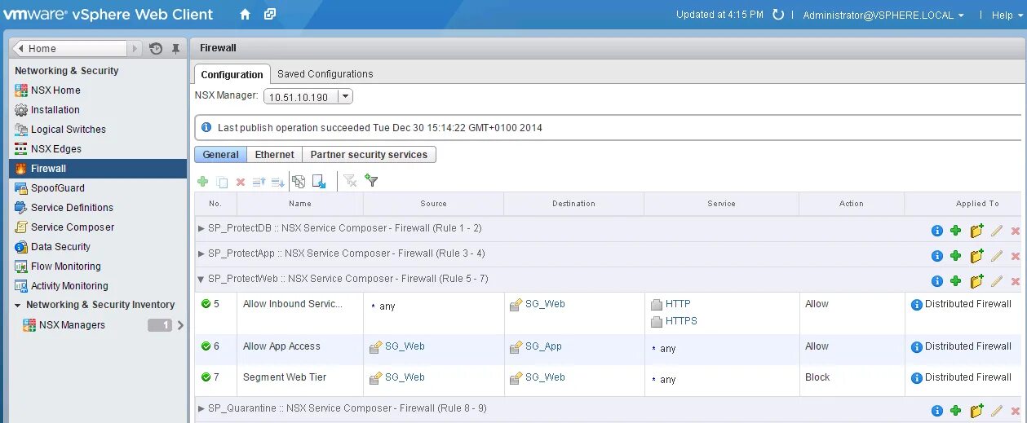Open the navigator history clock icon
Viewport: 1027px width, 423px height.
(x=156, y=49)
